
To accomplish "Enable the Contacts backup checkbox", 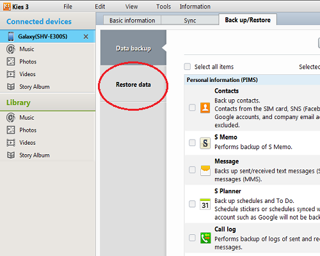I will [192, 108].
